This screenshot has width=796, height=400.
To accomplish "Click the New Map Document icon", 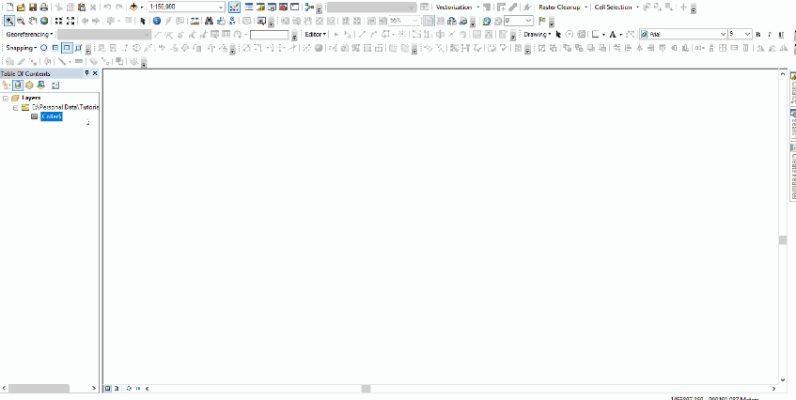I will click(x=9, y=8).
